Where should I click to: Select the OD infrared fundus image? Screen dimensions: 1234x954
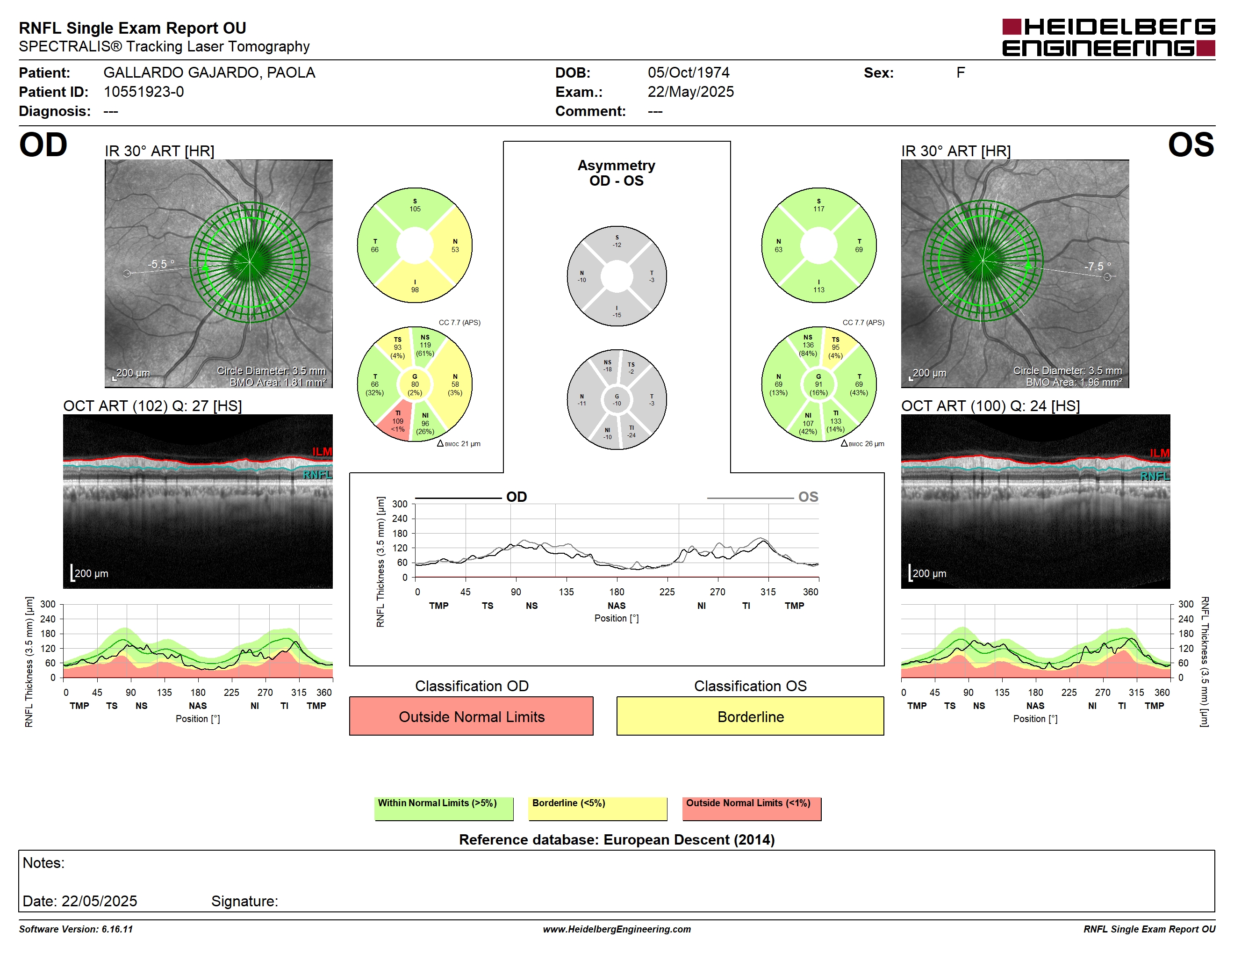point(219,274)
